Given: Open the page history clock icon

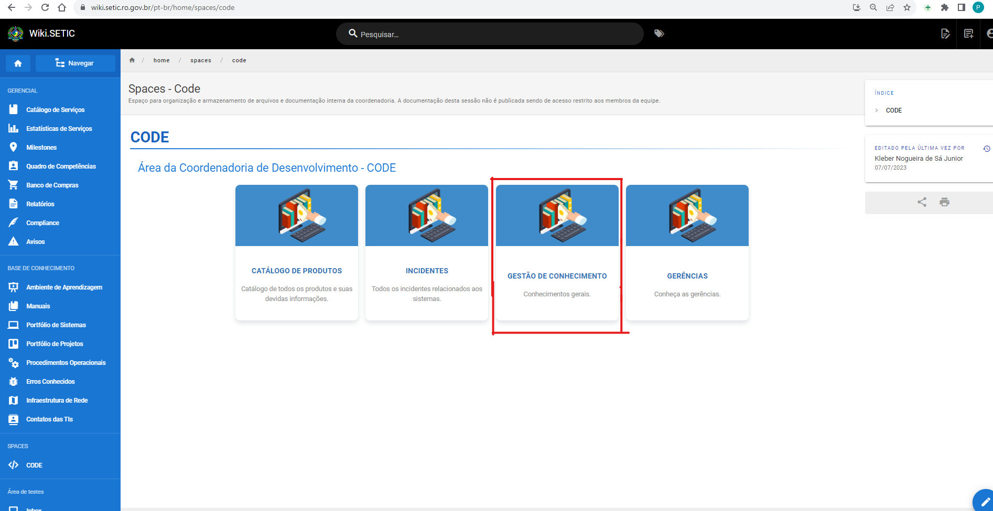Looking at the screenshot, I should tap(986, 149).
